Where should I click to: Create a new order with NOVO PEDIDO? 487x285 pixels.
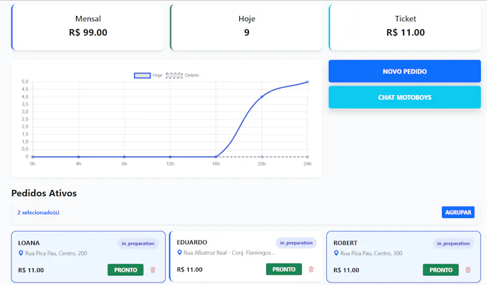coord(405,71)
